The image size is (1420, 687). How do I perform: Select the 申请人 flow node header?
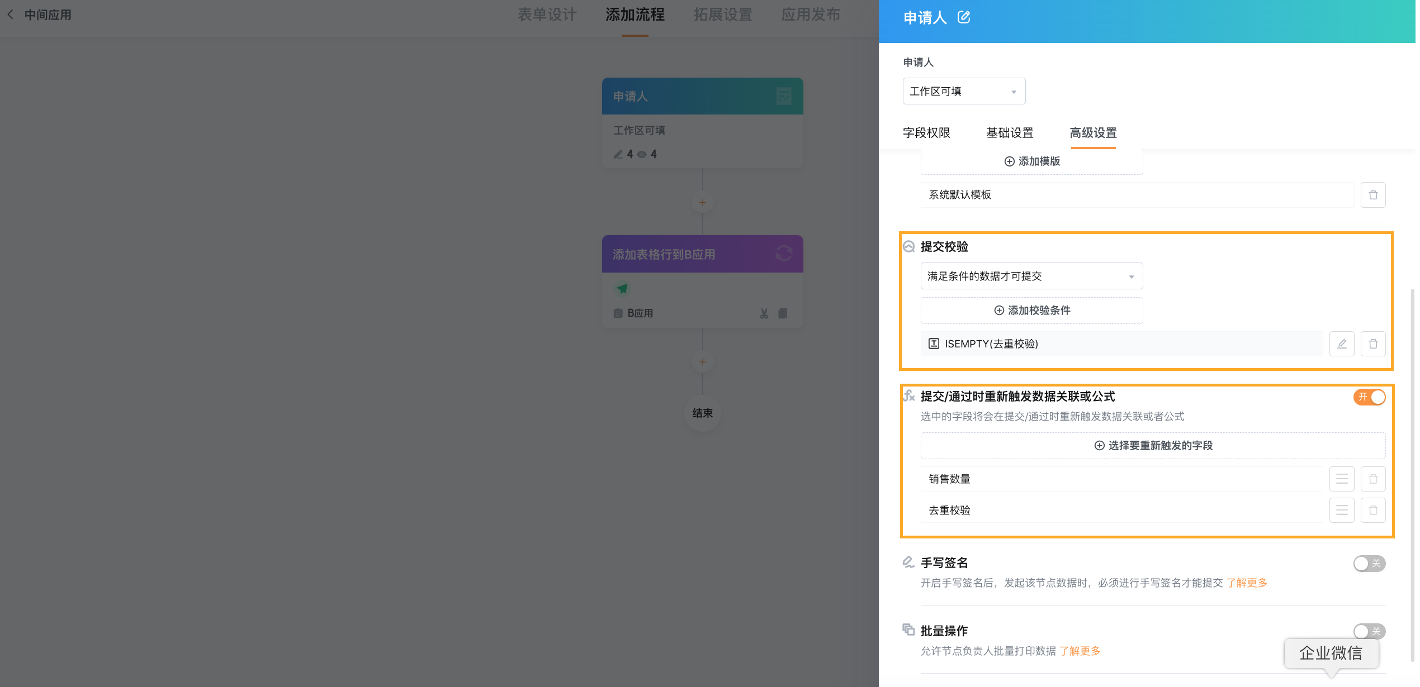(703, 96)
